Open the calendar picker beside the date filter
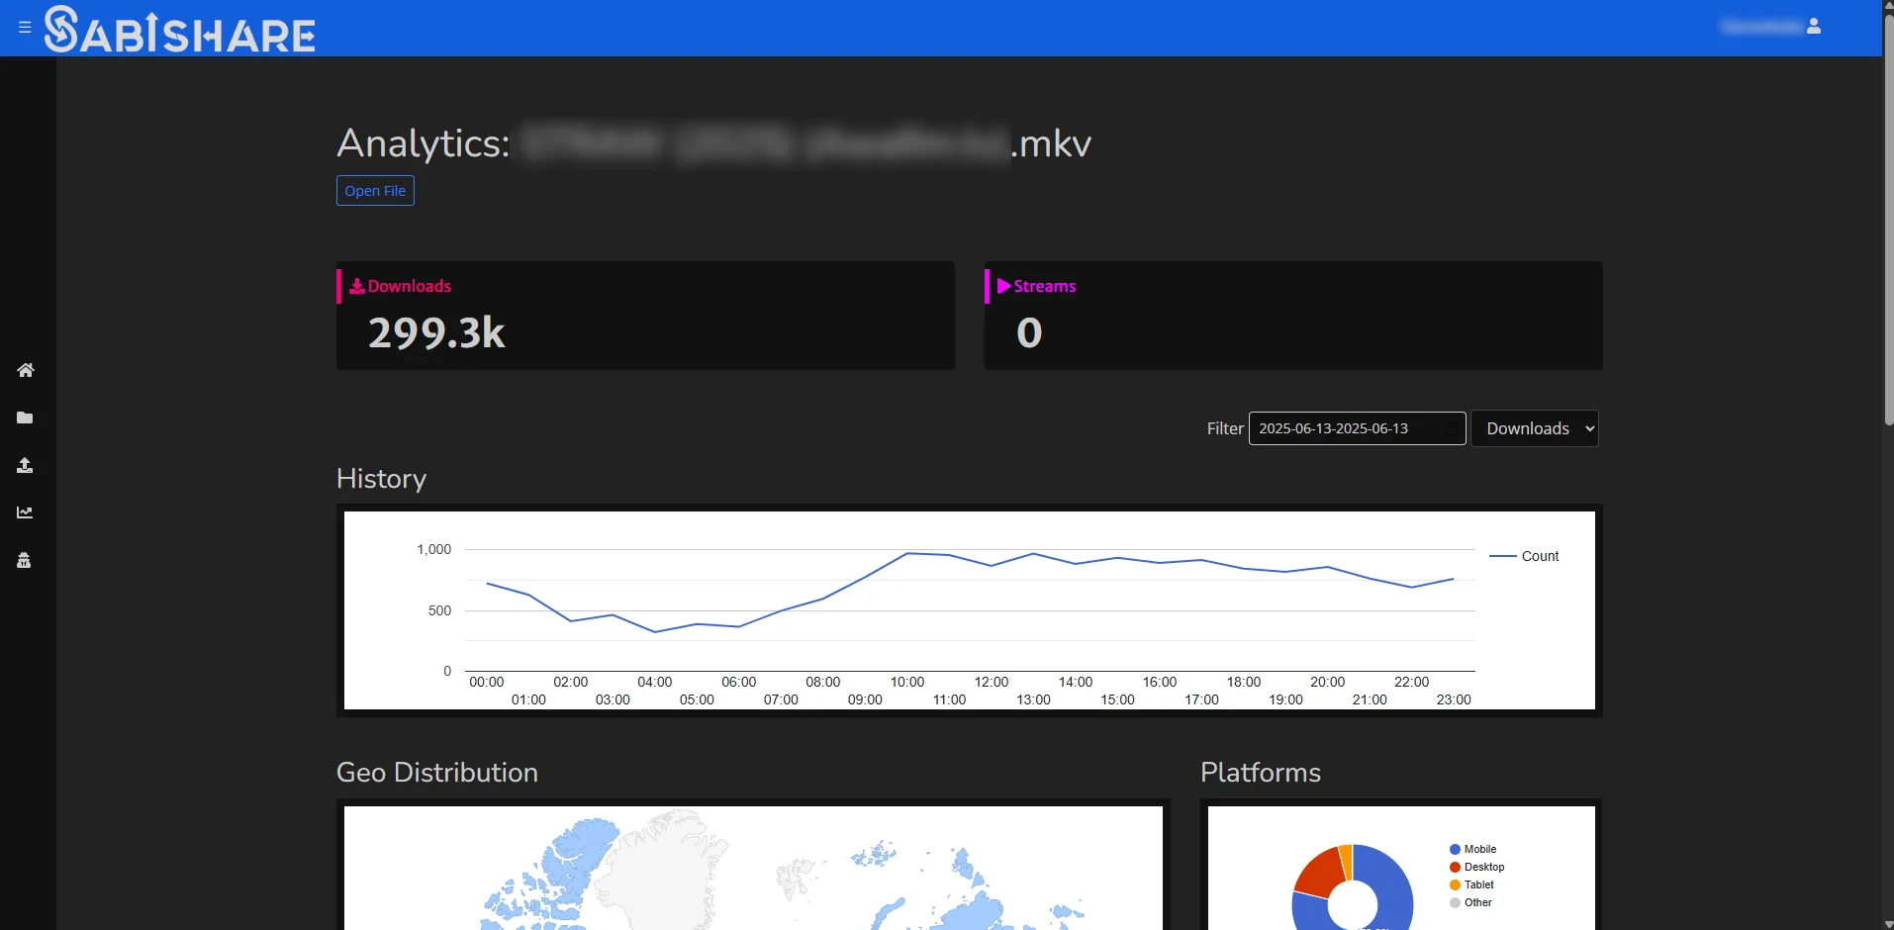Image resolution: width=1894 pixels, height=930 pixels. (x=1452, y=428)
